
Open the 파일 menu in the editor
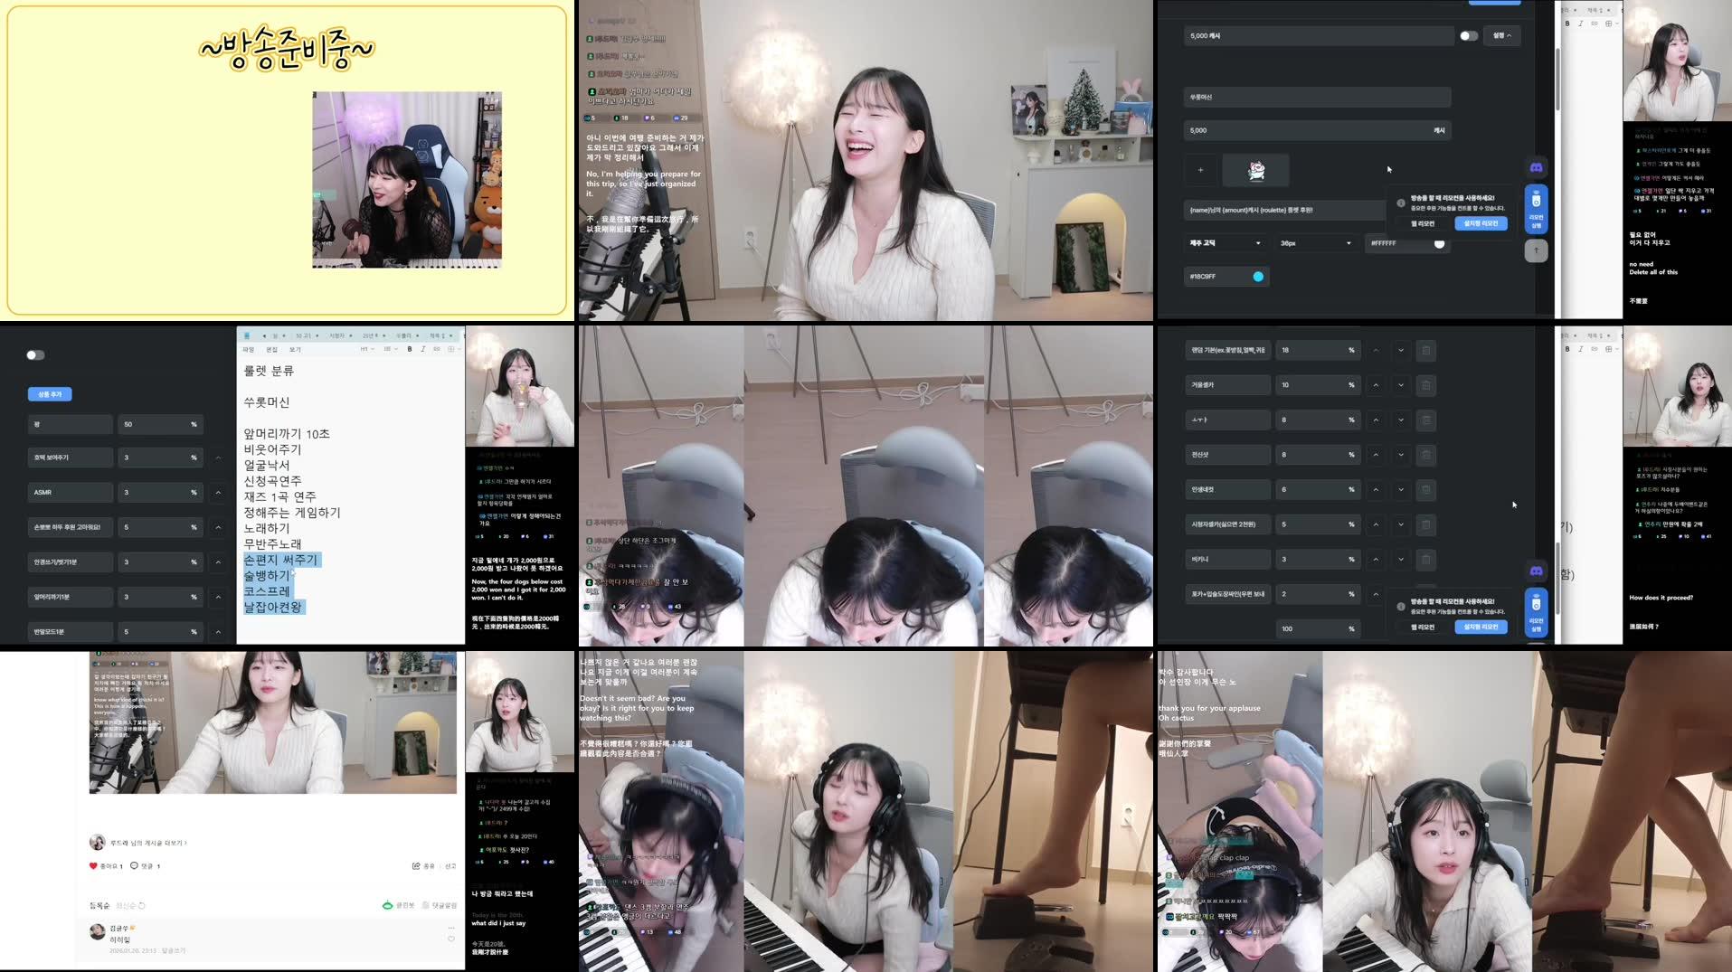pyautogui.click(x=249, y=350)
